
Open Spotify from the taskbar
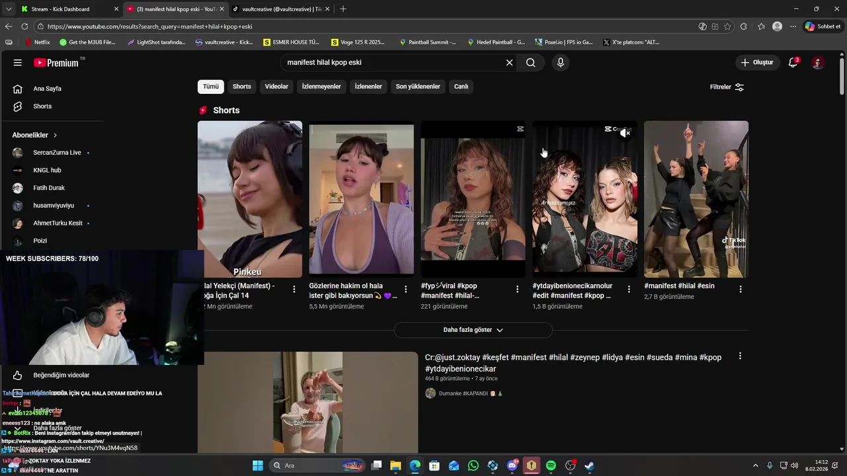(x=551, y=465)
